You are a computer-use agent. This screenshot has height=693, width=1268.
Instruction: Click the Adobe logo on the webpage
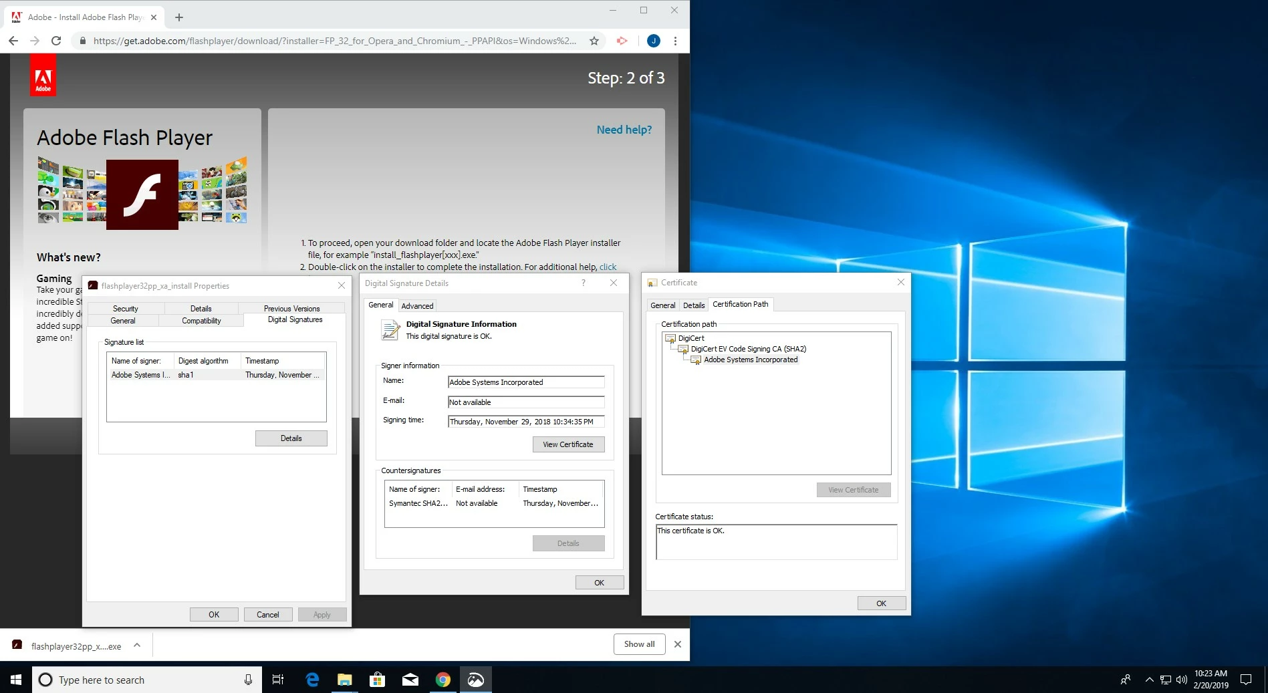tap(43, 75)
